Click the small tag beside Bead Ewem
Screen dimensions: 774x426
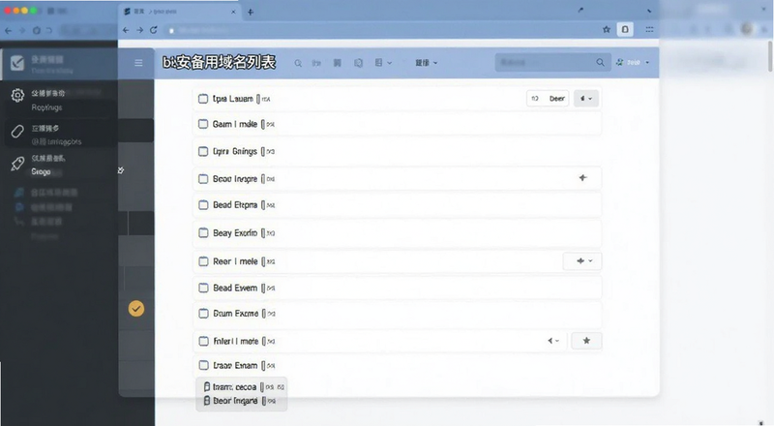click(269, 289)
